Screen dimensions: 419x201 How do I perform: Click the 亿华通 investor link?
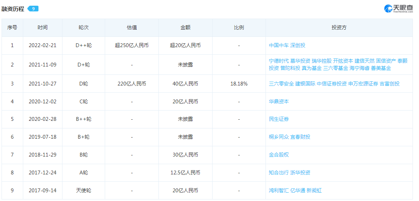click(x=298, y=191)
